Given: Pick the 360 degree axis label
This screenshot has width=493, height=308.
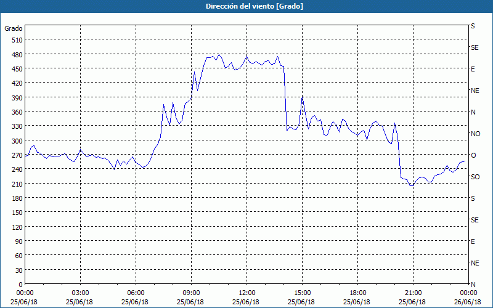Looking at the screenshot, I should pyautogui.click(x=18, y=112).
